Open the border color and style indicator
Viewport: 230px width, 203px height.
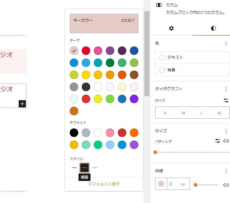(x=161, y=184)
